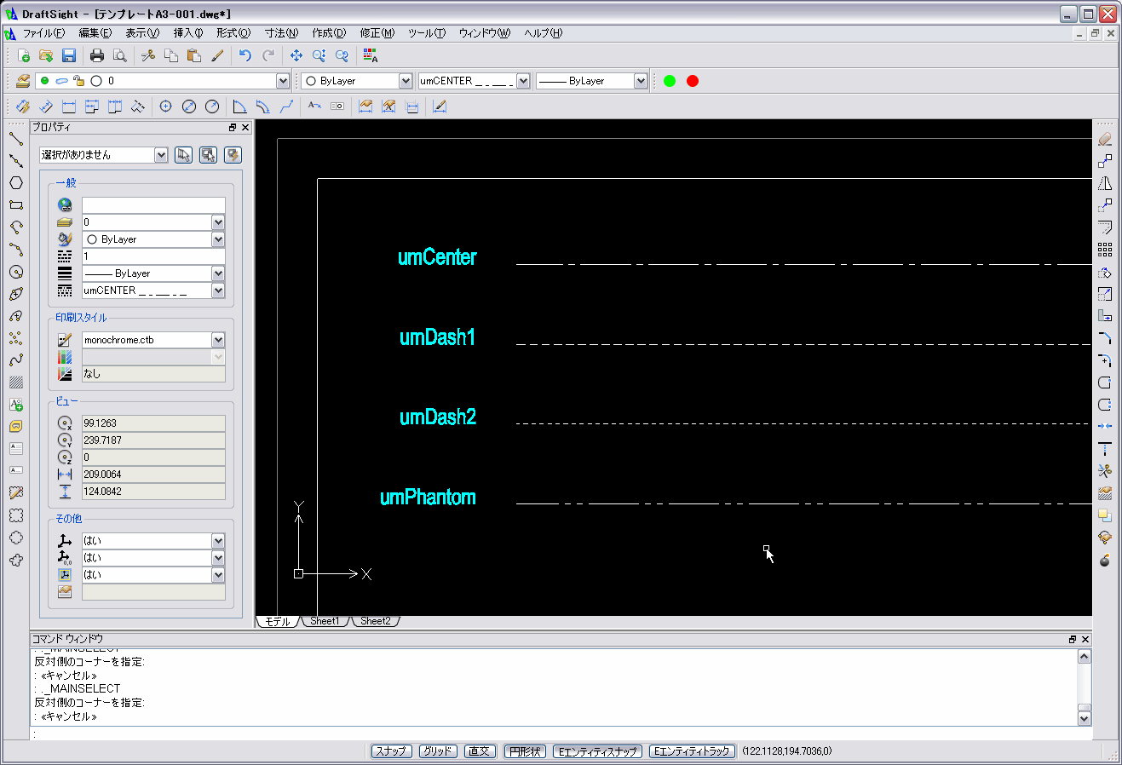The width and height of the screenshot is (1122, 765).
Task: Select the Rectangle tool
Action: click(x=15, y=204)
